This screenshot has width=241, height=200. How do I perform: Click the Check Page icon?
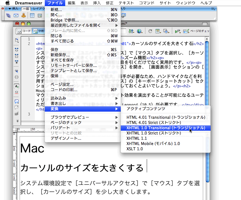click(x=186, y=31)
